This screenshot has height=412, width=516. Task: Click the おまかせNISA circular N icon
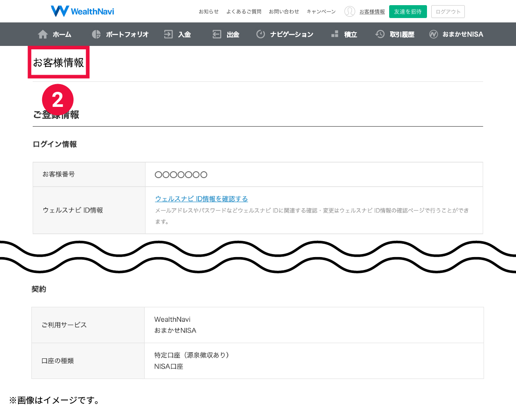433,34
